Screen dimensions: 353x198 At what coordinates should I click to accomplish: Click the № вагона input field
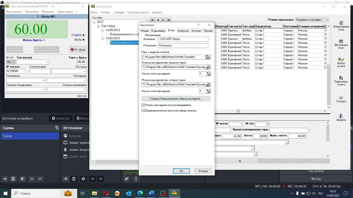coord(16,71)
